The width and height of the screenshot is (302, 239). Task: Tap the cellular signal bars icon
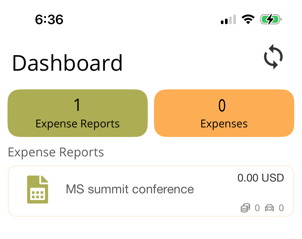pos(228,20)
